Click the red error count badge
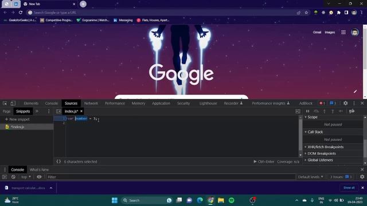Viewport: 367px width, 206px height. coord(322,103)
